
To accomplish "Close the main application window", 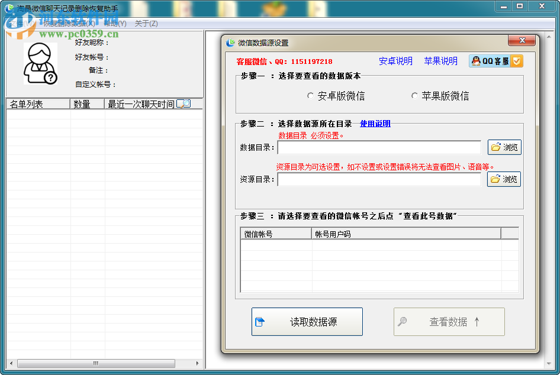I will (542, 6).
